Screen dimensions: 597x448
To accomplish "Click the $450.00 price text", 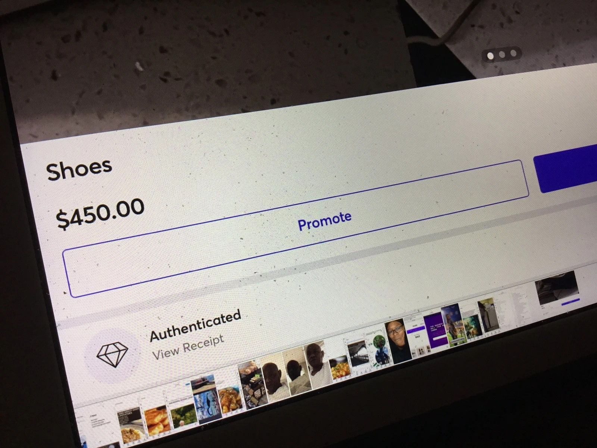I will click(100, 213).
